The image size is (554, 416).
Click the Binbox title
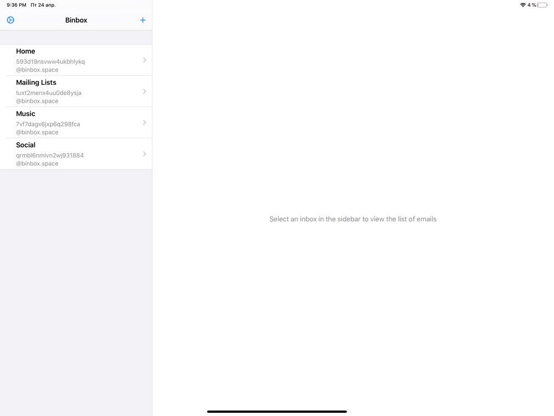[x=76, y=20]
